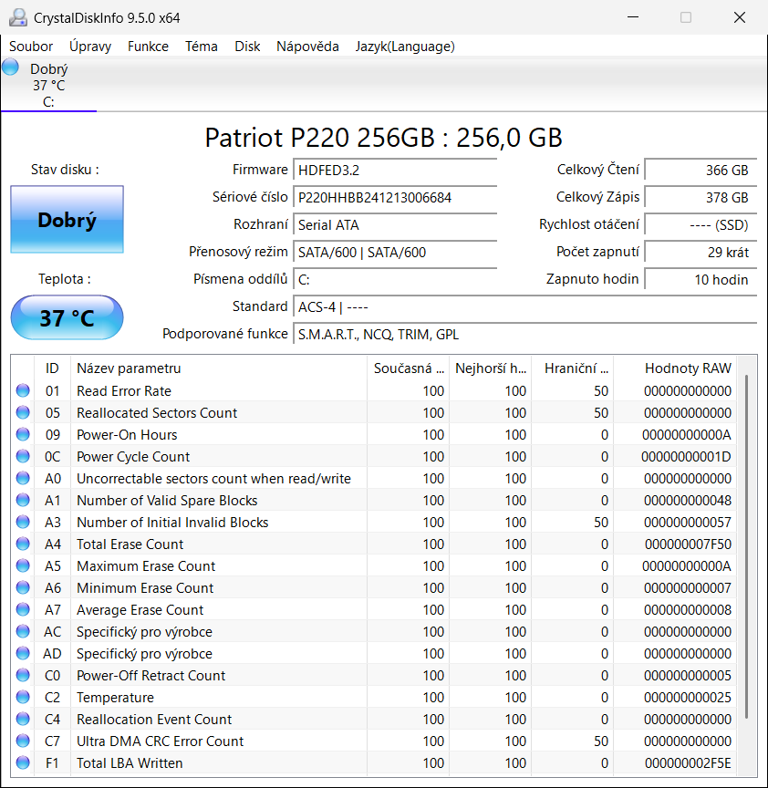Click the Nejhorší column header
This screenshot has height=788, width=768.
tap(490, 368)
